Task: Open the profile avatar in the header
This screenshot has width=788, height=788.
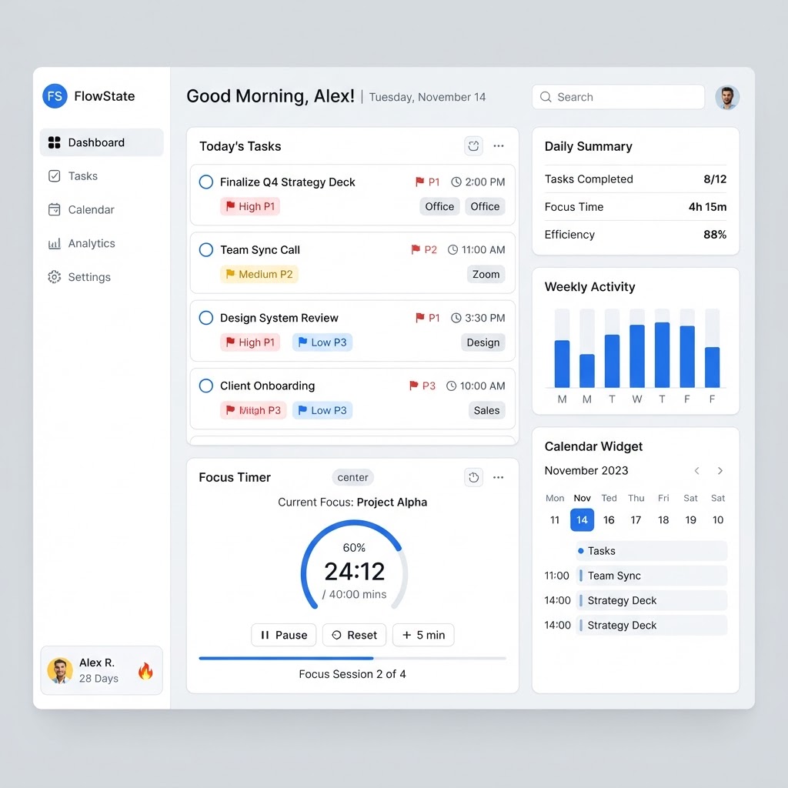Action: pos(727,97)
